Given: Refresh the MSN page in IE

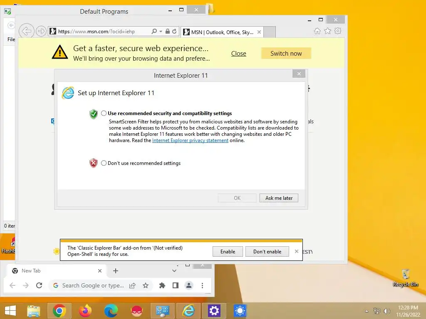Looking at the screenshot, I should (174, 31).
